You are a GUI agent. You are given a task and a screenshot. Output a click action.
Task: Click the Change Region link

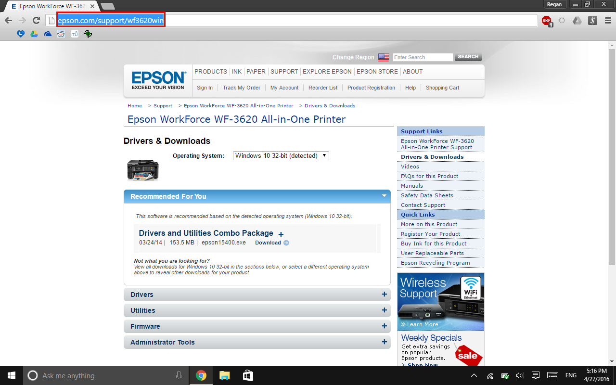click(353, 57)
